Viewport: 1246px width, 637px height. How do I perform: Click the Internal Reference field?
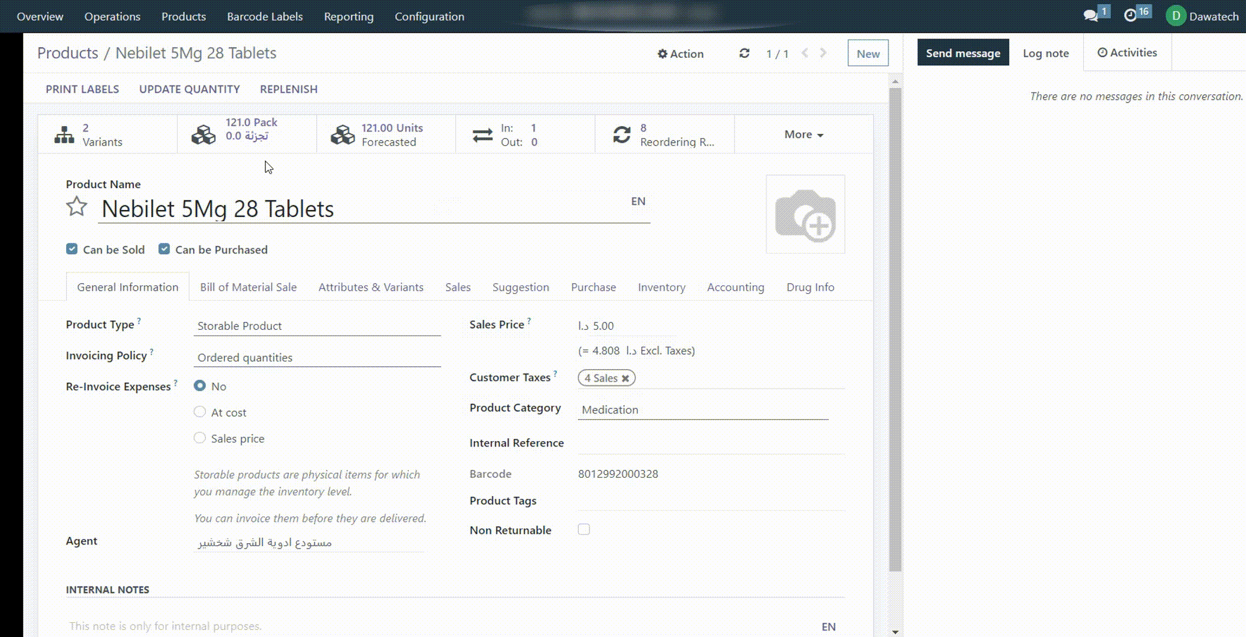tap(711, 443)
